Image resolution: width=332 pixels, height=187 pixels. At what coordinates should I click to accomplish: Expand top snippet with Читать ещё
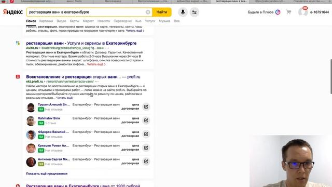135,31
